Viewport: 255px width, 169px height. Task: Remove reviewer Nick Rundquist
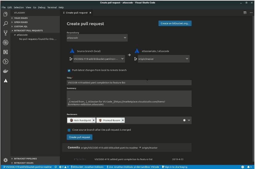tap(94, 120)
